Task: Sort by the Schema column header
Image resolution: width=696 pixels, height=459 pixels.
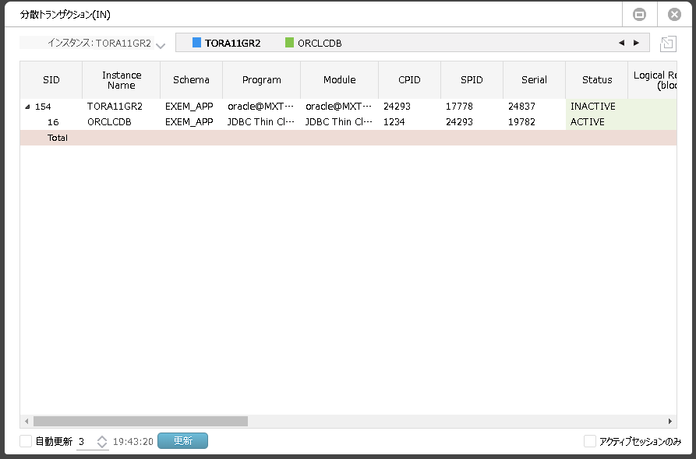Action: point(191,80)
